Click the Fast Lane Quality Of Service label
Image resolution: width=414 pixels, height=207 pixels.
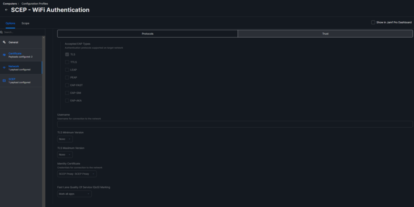coord(84,187)
